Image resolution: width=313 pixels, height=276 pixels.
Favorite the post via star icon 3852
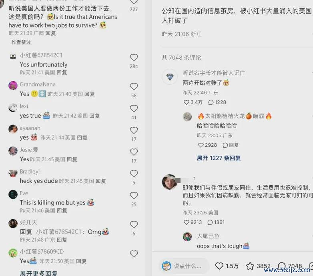(250, 266)
